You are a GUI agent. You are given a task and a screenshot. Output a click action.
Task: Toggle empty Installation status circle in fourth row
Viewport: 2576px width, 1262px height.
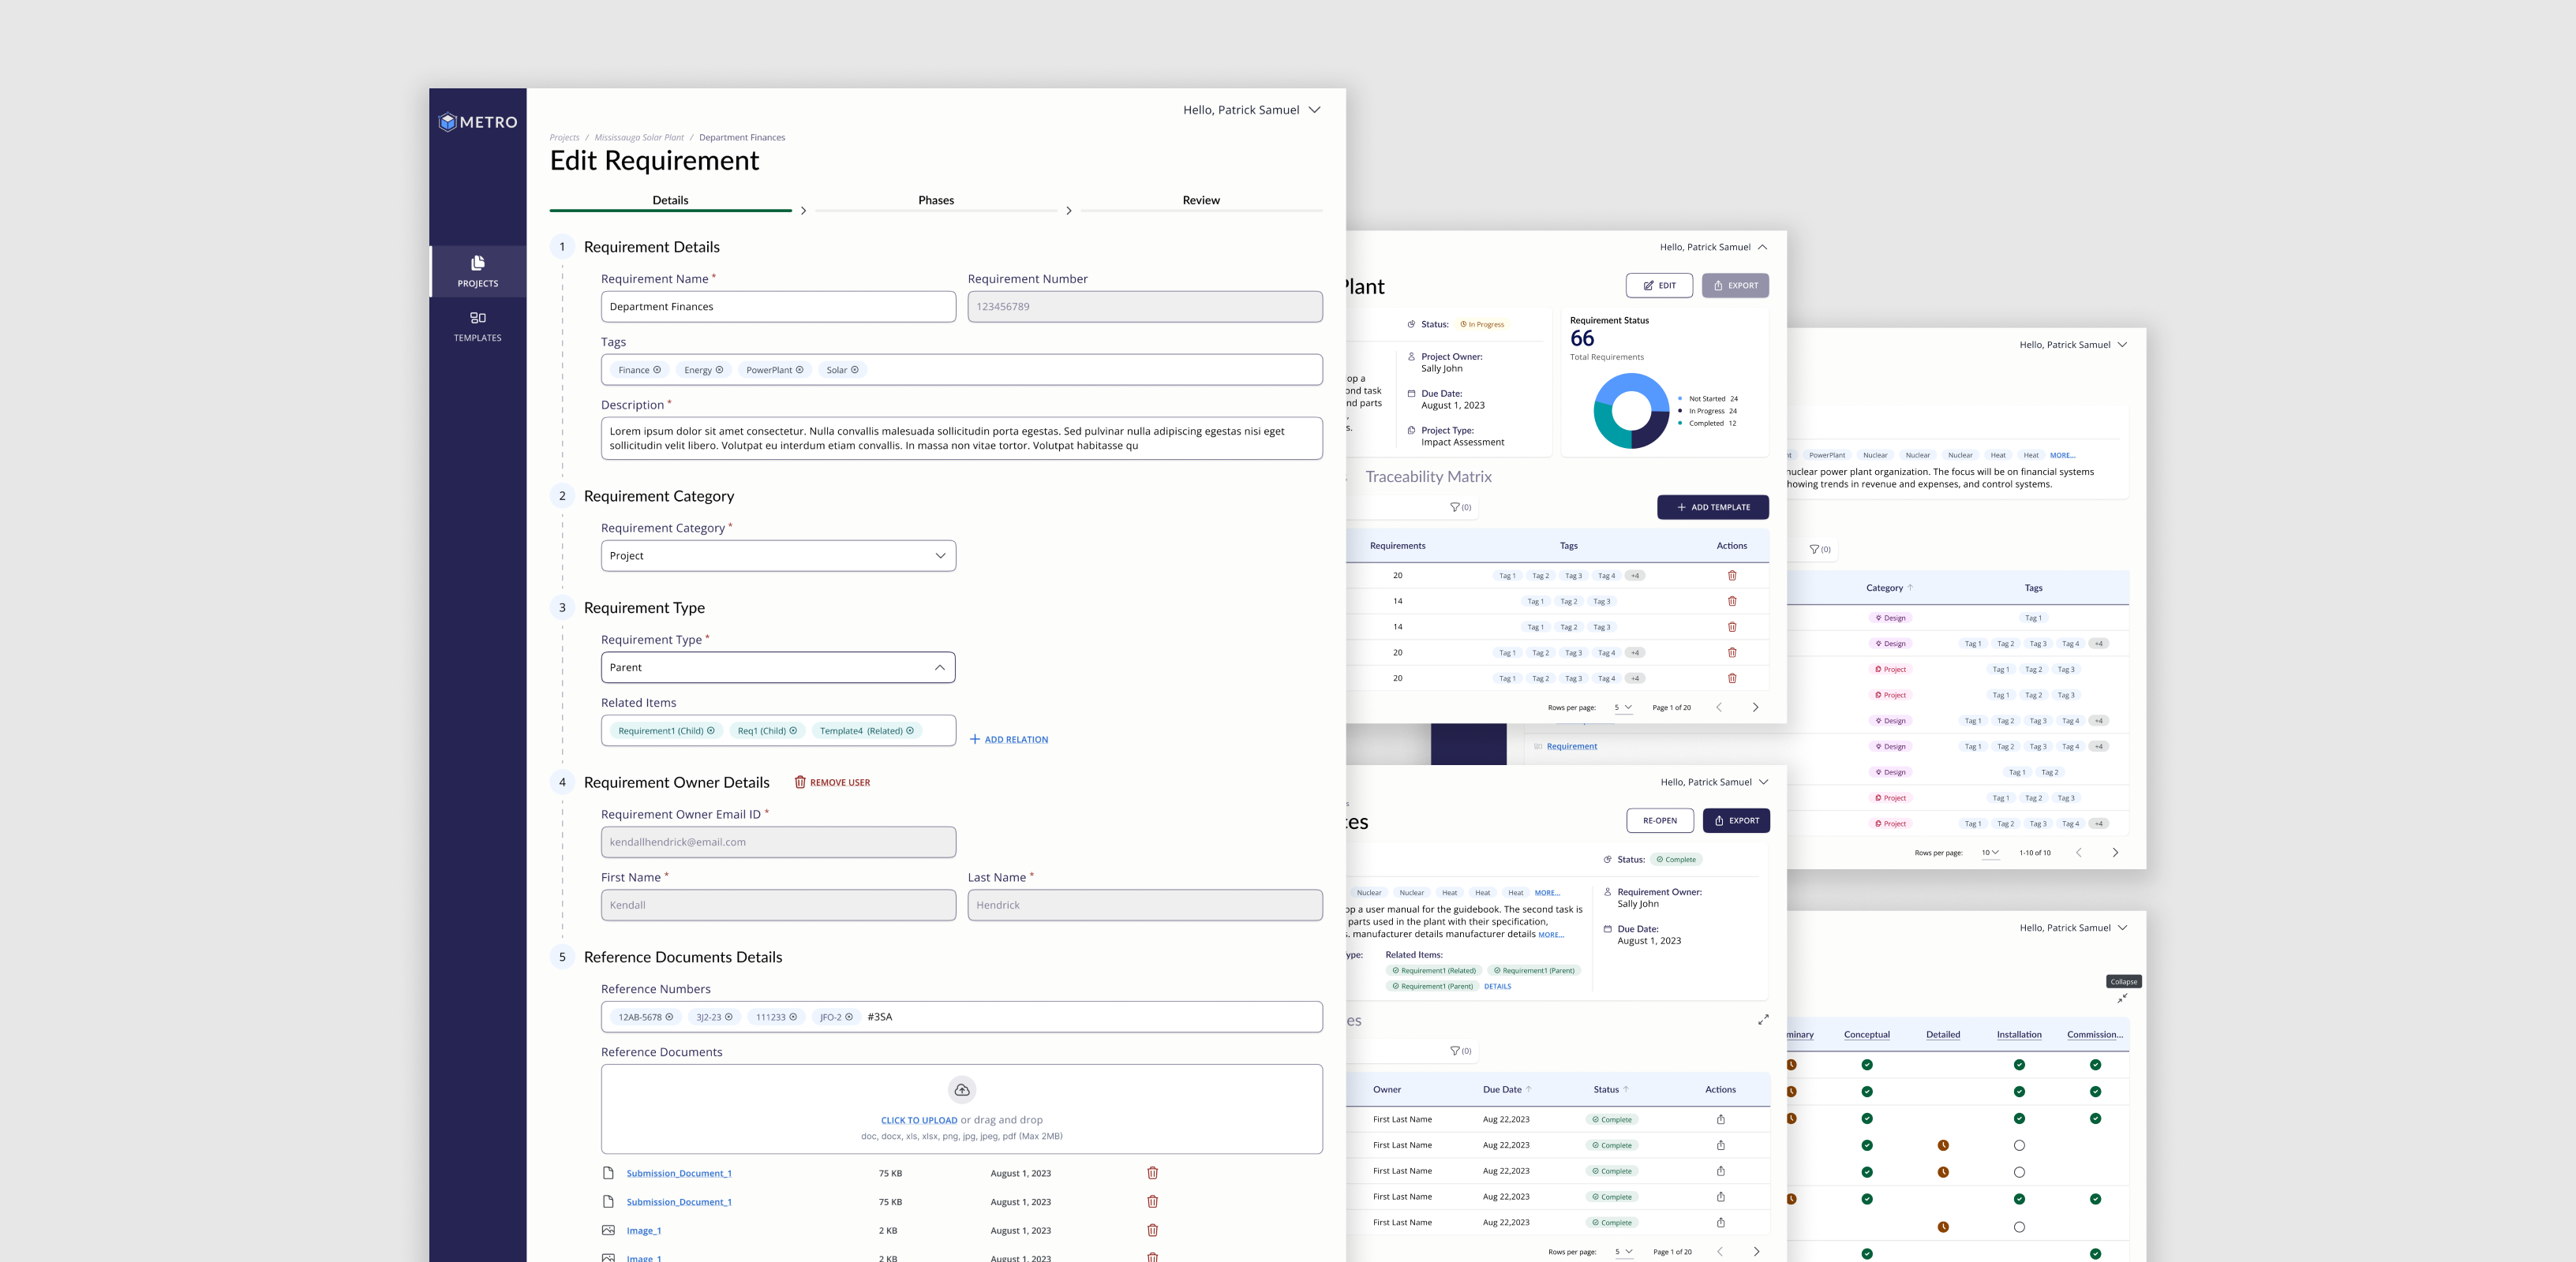tap(2019, 1146)
